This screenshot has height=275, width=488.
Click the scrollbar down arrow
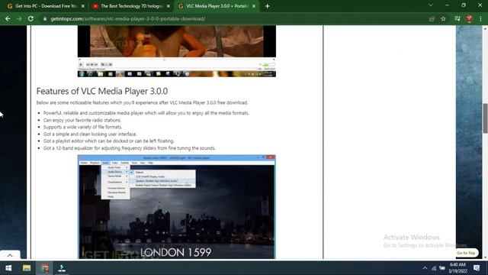[485, 257]
